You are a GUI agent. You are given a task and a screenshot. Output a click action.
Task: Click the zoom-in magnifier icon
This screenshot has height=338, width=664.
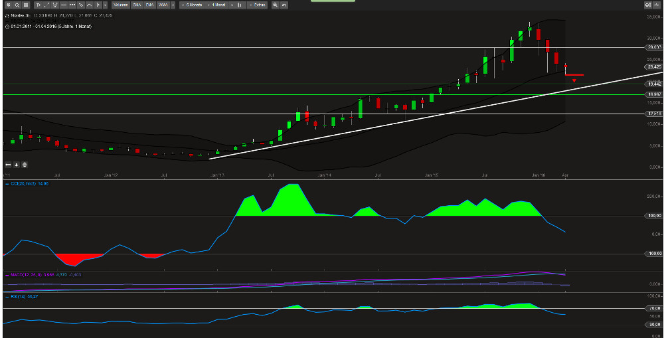pos(276,5)
